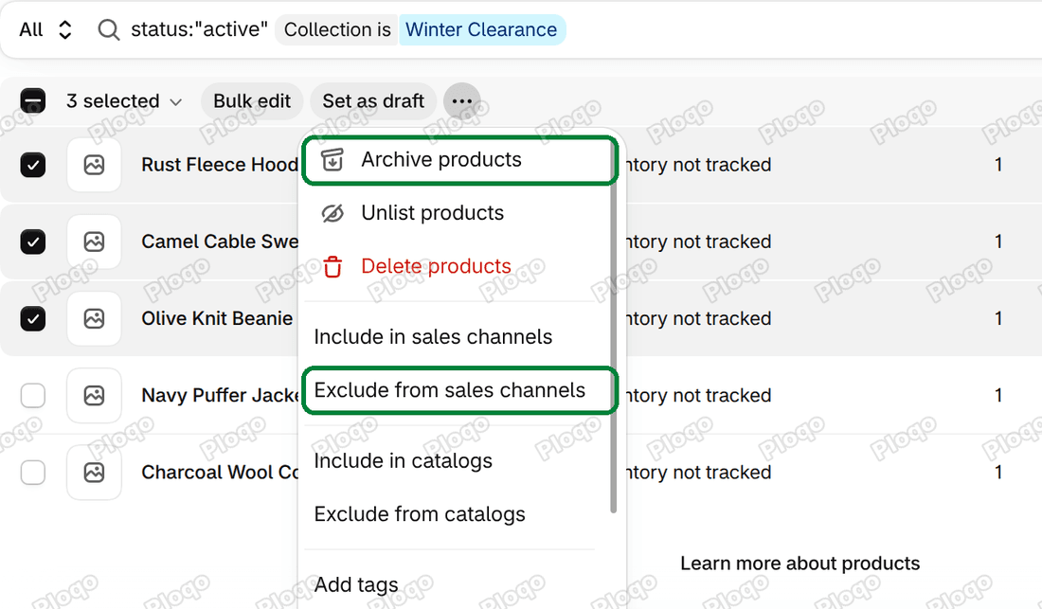Open Charcoal Wool Co image thumbnail

95,473
